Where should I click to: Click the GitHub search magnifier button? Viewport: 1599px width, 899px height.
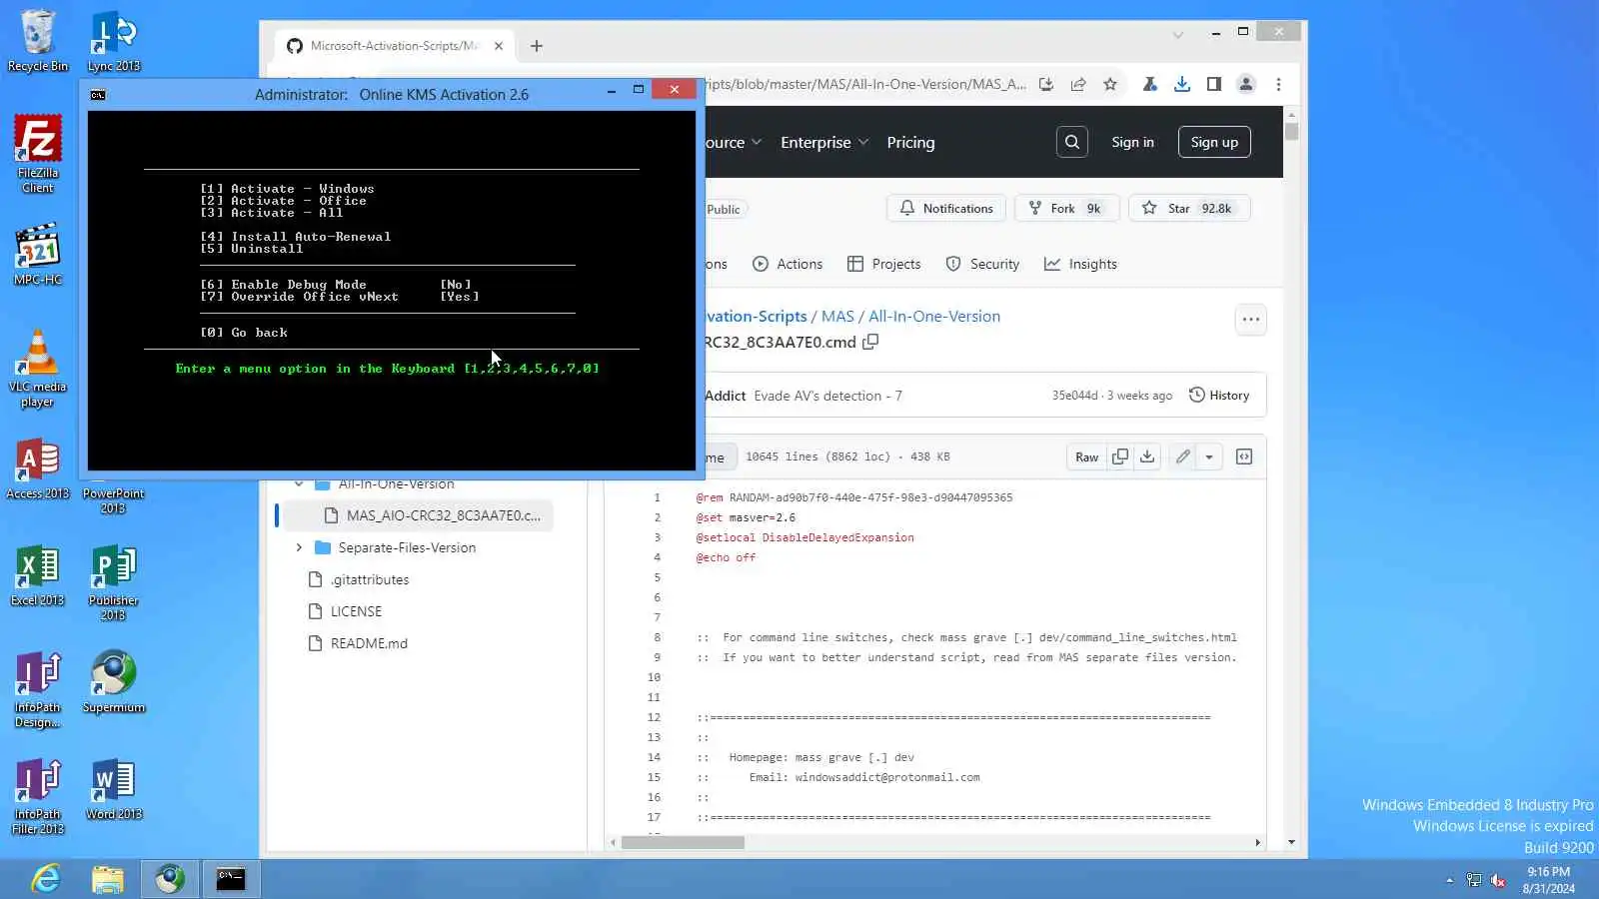1072,142
